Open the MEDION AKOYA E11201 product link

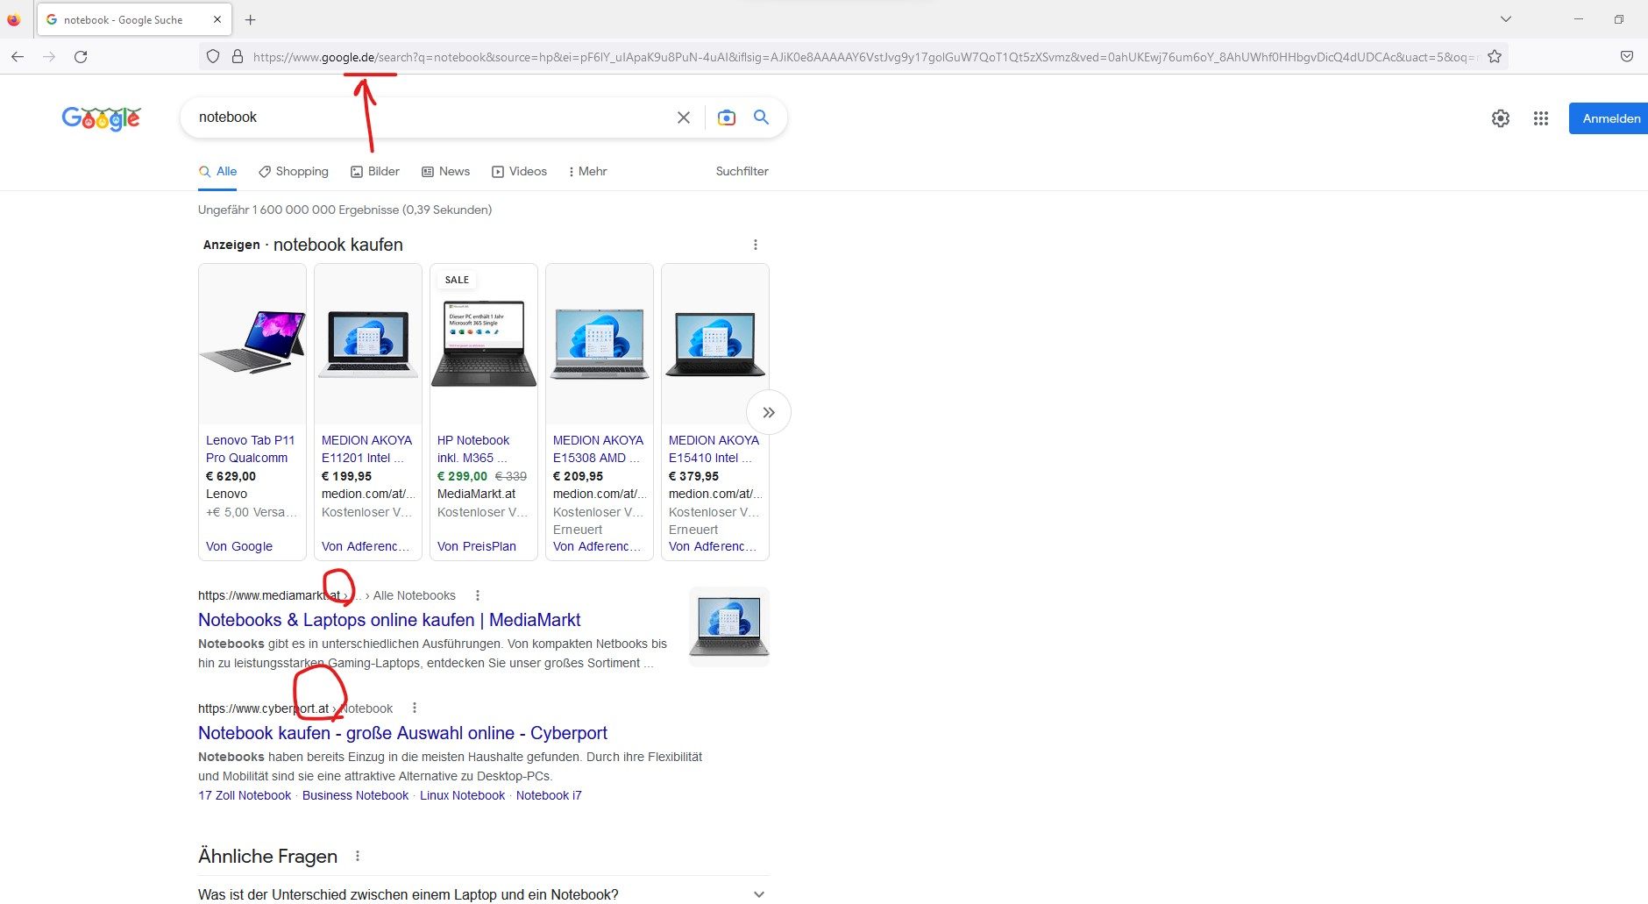coord(366,449)
